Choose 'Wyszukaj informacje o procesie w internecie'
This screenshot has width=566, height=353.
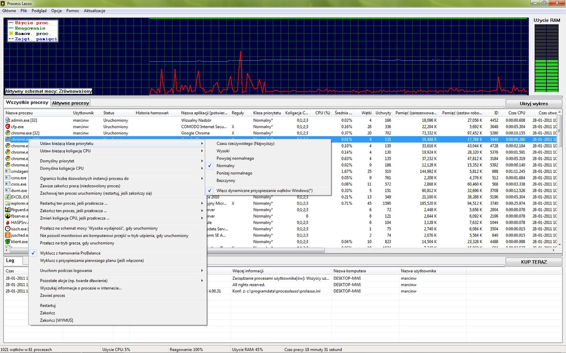[x=118, y=288]
